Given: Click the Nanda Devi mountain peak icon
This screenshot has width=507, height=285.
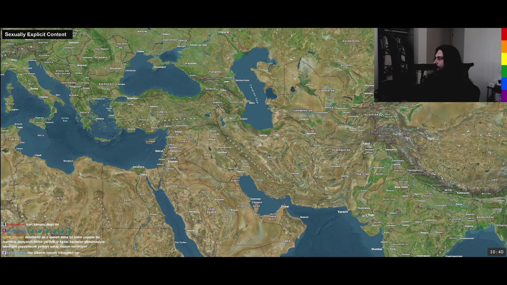Looking at the screenshot, I should click(425, 173).
